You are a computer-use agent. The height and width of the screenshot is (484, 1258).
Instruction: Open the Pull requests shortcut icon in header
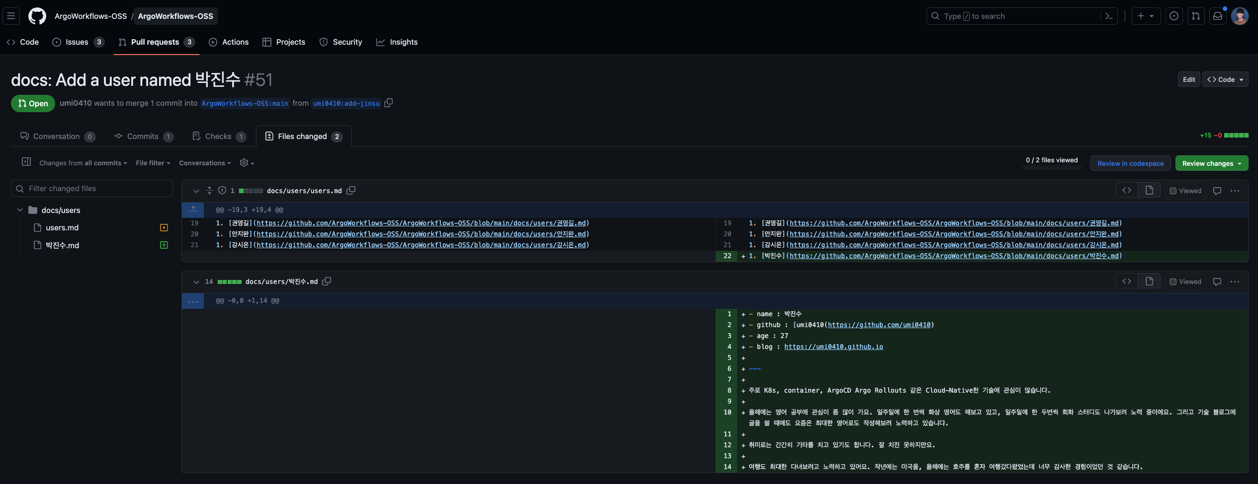(x=1196, y=16)
